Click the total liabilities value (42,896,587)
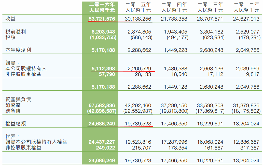Screen dimensions: 263x165 102,111
